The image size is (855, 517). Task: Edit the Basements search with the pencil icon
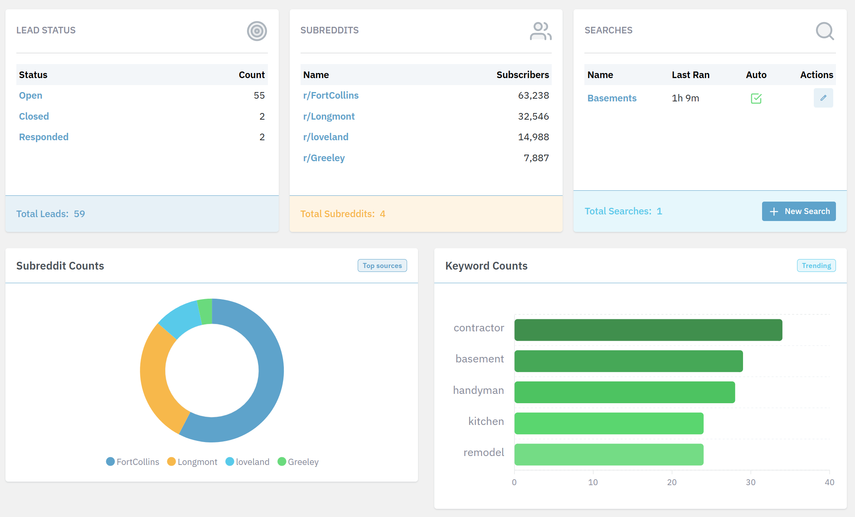(x=823, y=98)
